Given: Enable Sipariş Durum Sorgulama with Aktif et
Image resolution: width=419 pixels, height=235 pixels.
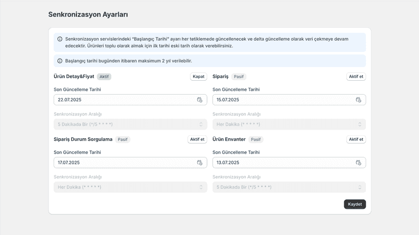Looking at the screenshot, I should [197, 139].
